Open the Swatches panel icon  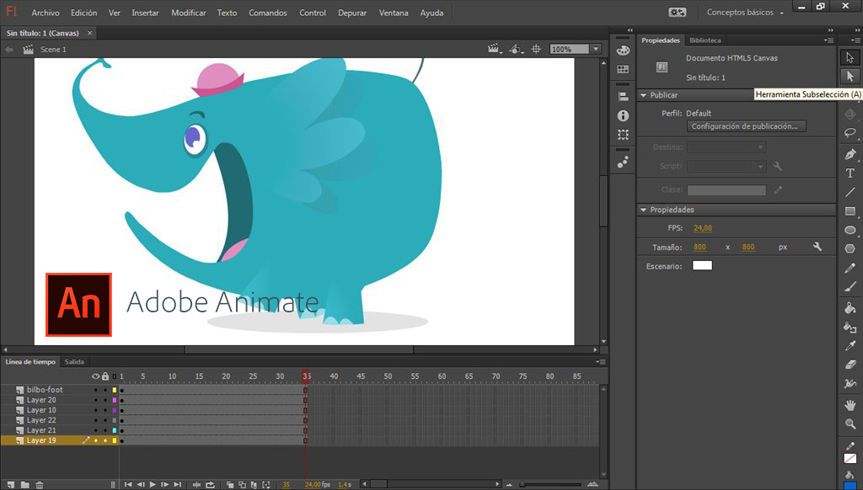point(623,70)
